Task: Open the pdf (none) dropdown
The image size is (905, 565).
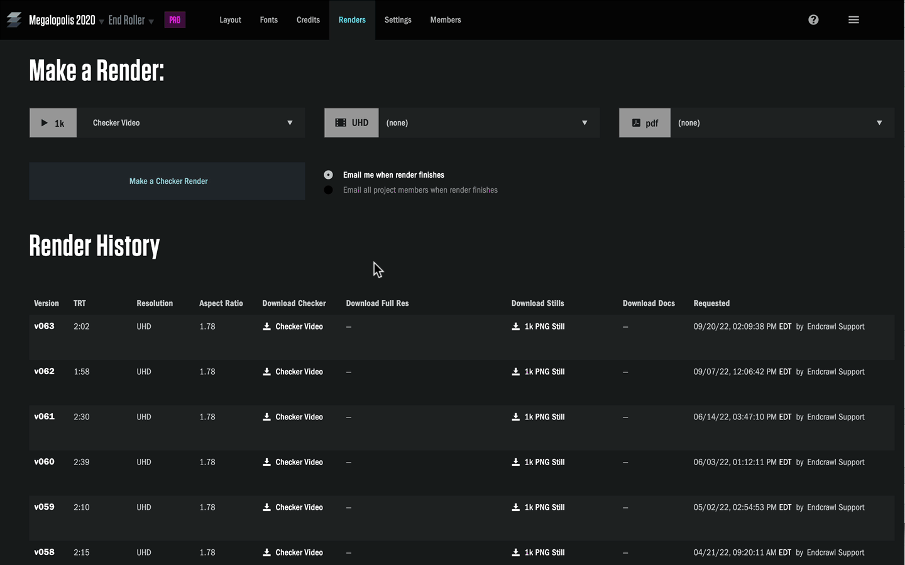Action: point(782,123)
